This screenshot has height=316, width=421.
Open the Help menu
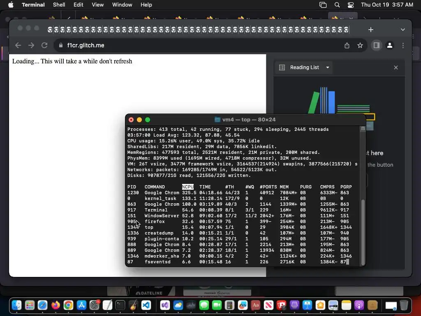[x=146, y=5]
